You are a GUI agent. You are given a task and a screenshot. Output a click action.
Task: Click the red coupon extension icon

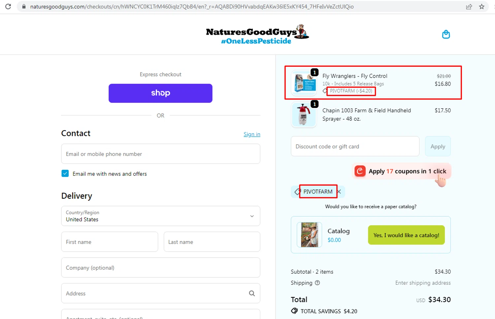(360, 171)
